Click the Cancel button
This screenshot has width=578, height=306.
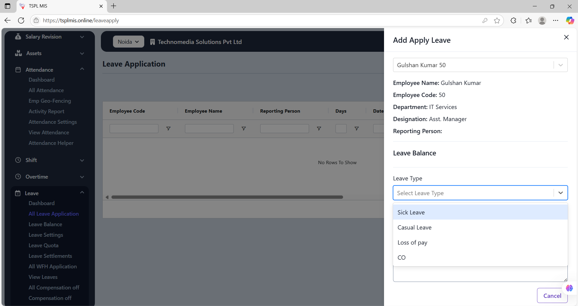pyautogui.click(x=552, y=296)
